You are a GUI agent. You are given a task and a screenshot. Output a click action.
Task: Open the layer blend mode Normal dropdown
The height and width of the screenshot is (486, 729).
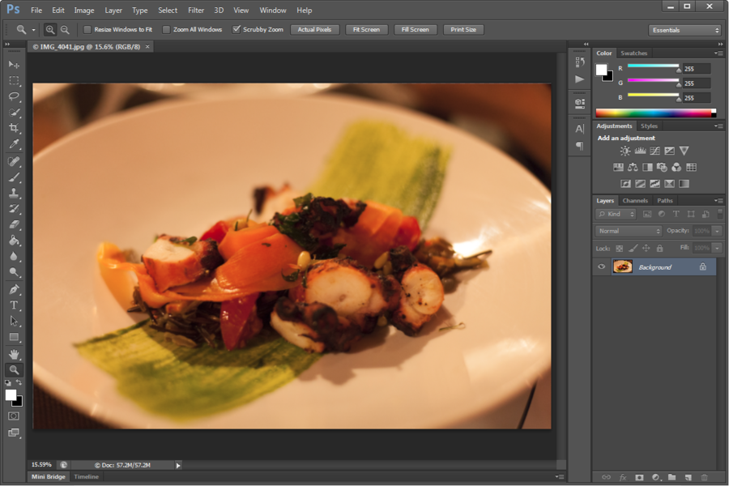coord(629,231)
